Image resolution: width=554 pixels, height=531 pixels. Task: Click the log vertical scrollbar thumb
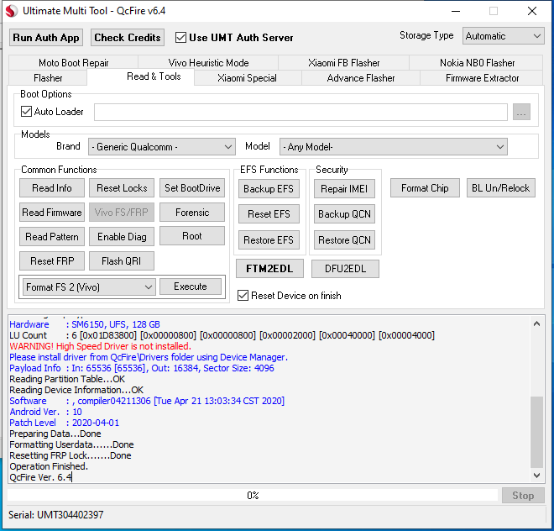pyautogui.click(x=536, y=432)
